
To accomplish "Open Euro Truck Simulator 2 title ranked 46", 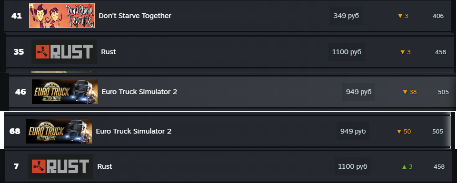I will click(x=139, y=92).
